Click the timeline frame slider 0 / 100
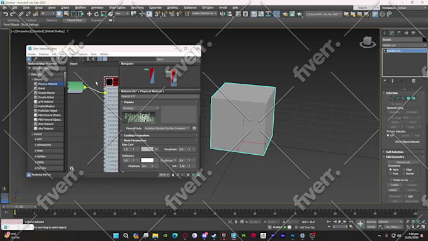This screenshot has width=428, height=241. (19, 206)
